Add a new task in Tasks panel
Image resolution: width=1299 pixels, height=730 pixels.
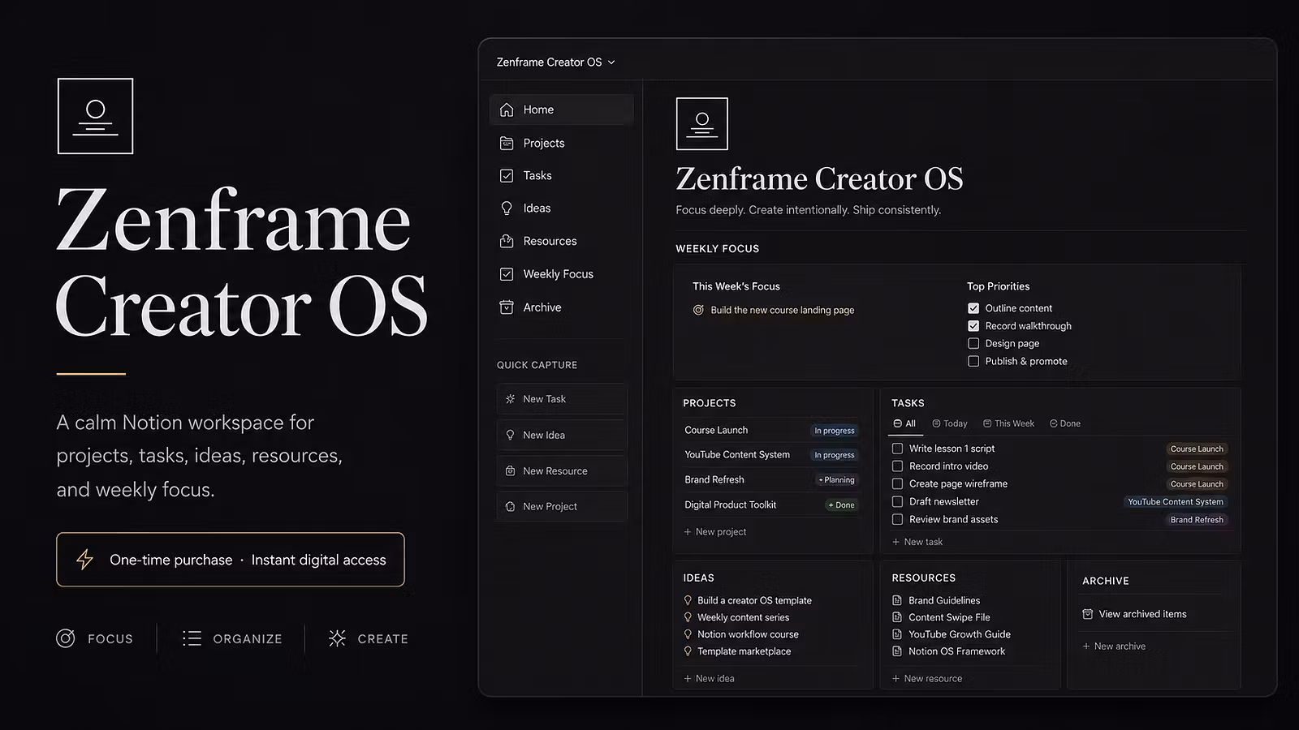point(917,542)
